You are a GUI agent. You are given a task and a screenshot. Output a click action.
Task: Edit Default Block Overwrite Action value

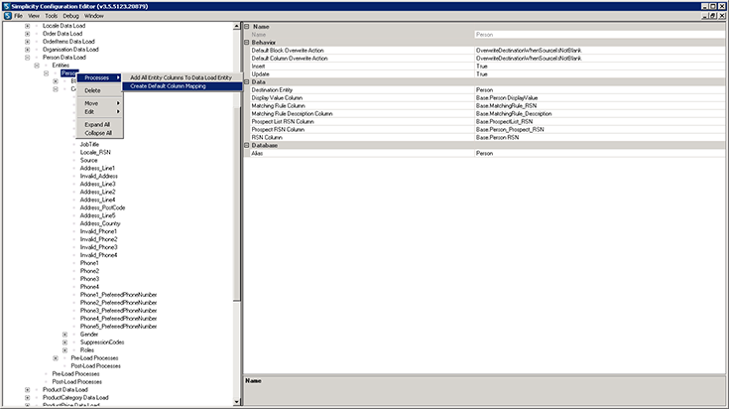(599, 51)
